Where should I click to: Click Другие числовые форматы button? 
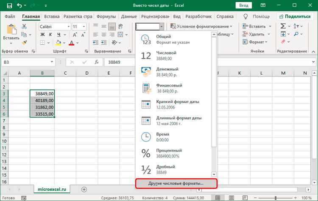point(176,183)
